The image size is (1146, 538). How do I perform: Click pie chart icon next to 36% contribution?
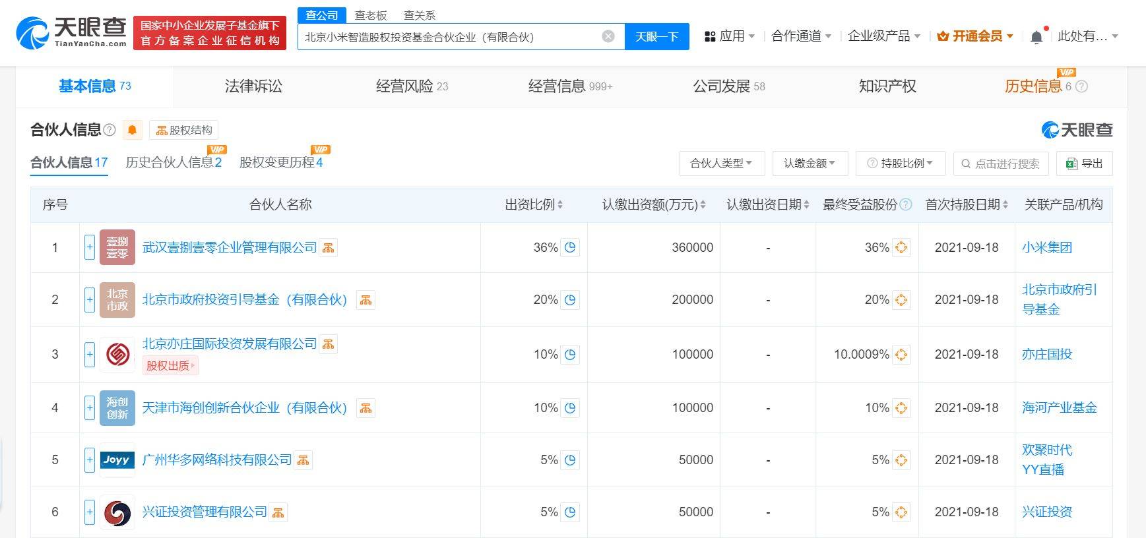tap(571, 247)
